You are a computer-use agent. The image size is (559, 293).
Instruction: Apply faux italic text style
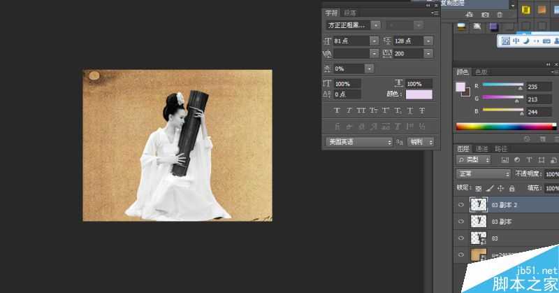point(349,110)
